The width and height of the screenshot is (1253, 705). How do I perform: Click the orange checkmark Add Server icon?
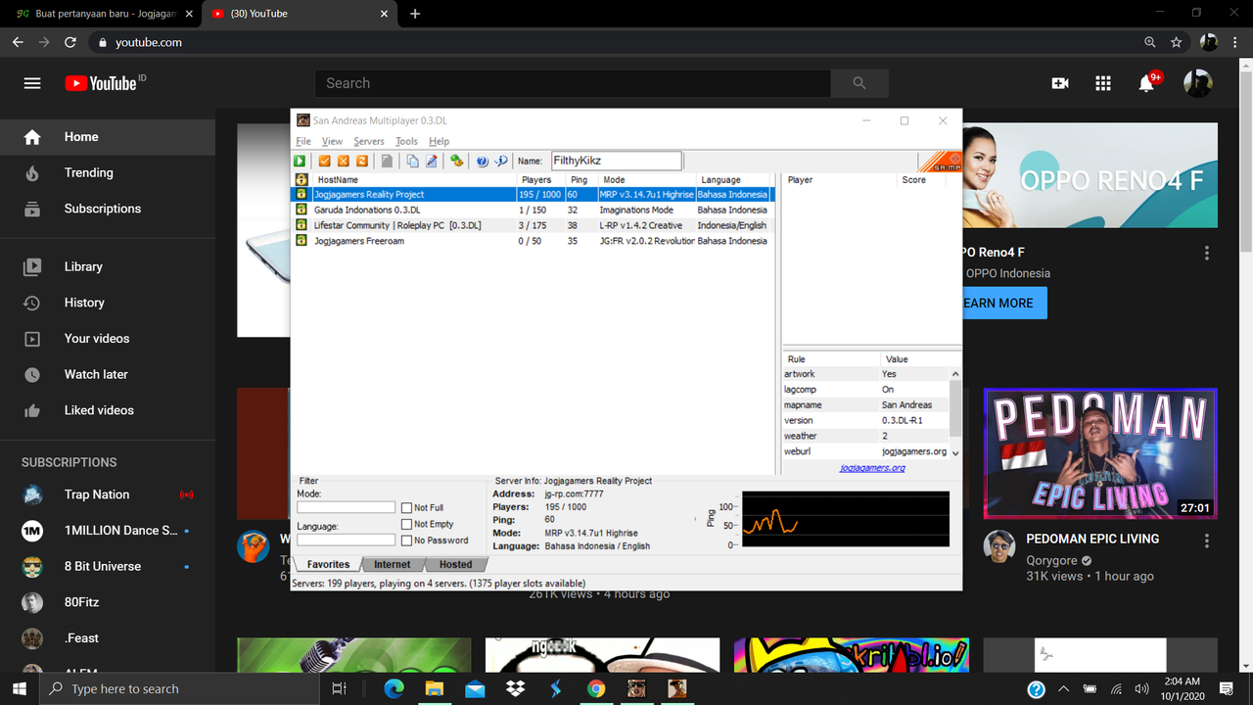pyautogui.click(x=325, y=161)
